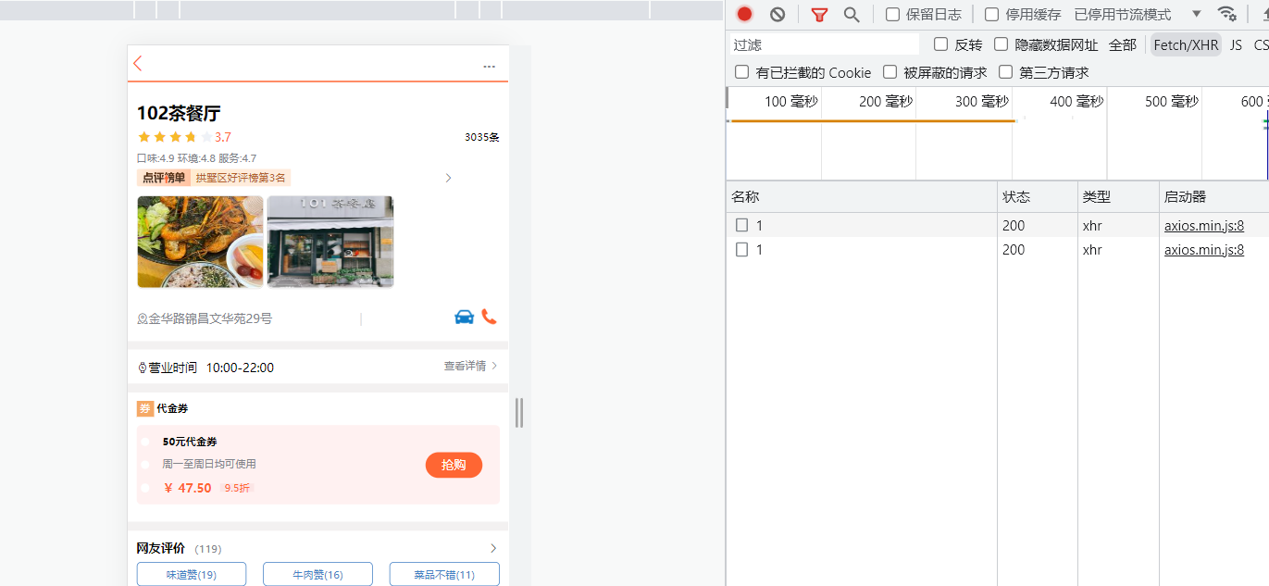
Task: Click first request row status 200
Action: coord(1014,225)
